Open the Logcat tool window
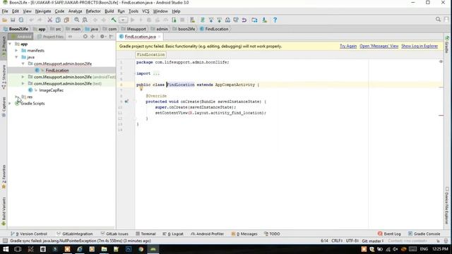 tap(173, 234)
